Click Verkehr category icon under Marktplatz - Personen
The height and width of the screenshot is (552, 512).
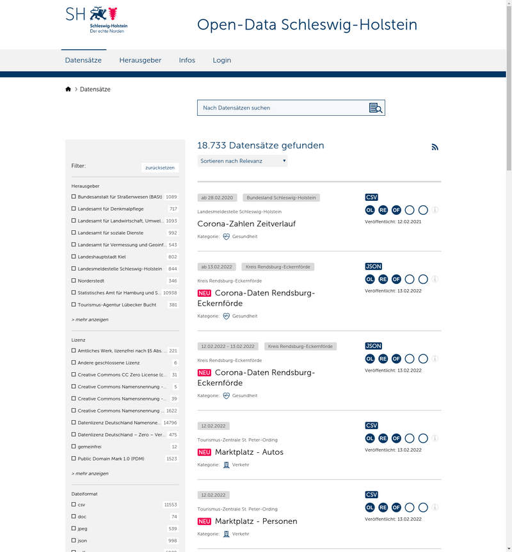pos(227,534)
